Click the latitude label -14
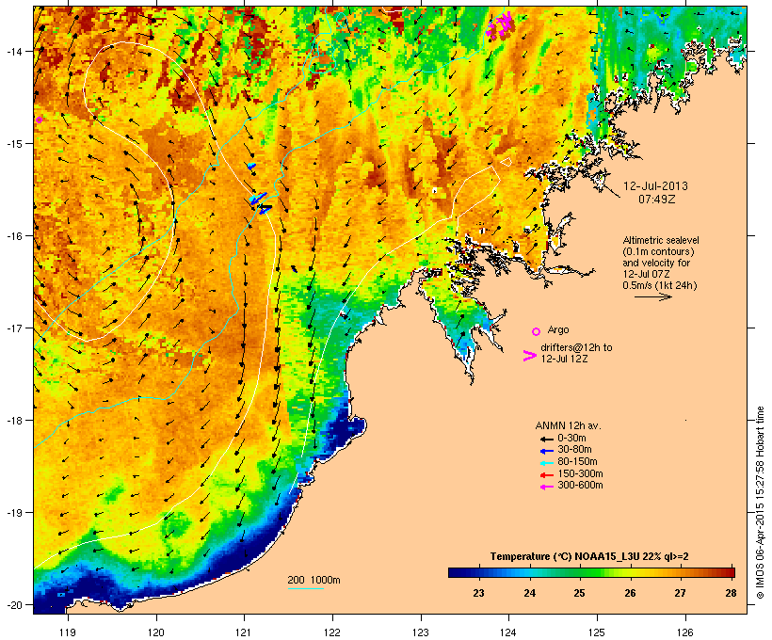Viewport: 772px width, 640px height. pos(14,51)
